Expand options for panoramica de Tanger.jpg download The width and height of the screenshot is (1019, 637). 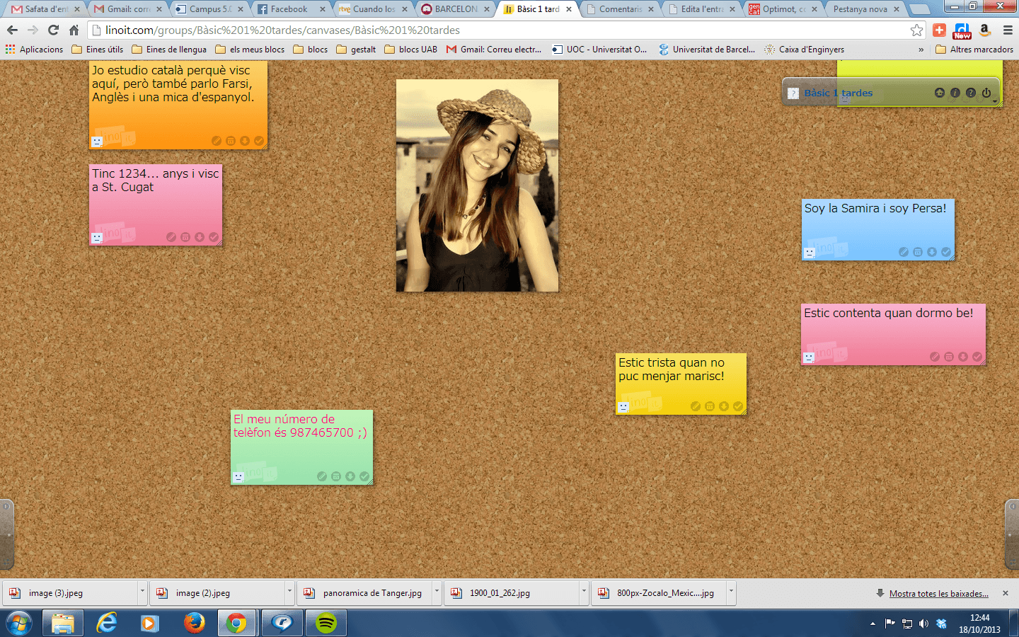click(437, 591)
